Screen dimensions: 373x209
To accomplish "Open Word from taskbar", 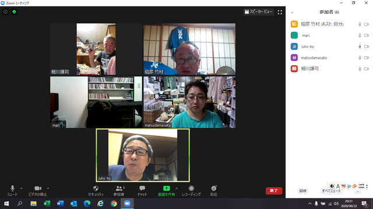I will [60, 204].
